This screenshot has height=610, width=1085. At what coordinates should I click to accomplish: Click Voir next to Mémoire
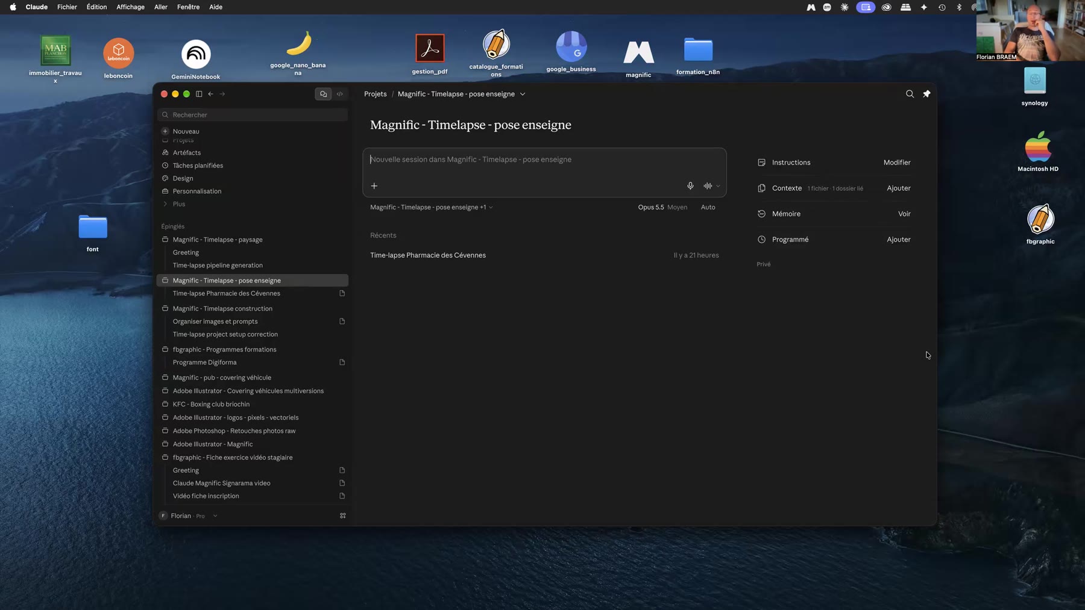pyautogui.click(x=904, y=214)
